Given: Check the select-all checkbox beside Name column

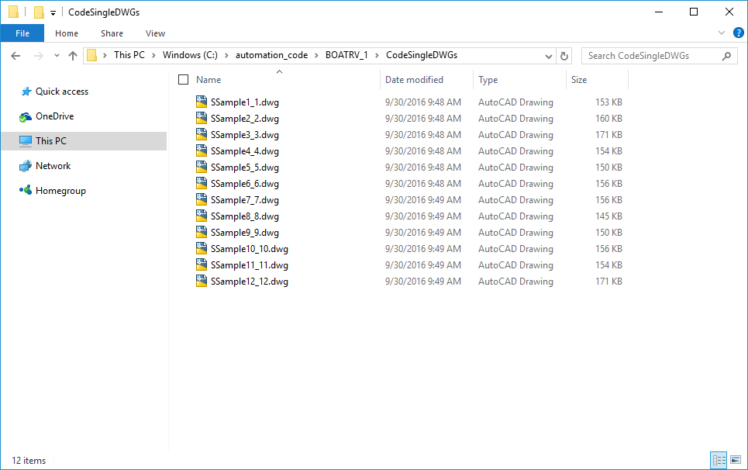Looking at the screenshot, I should pos(183,79).
